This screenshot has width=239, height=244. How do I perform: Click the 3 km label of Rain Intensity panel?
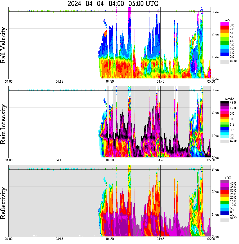(x=215, y=90)
